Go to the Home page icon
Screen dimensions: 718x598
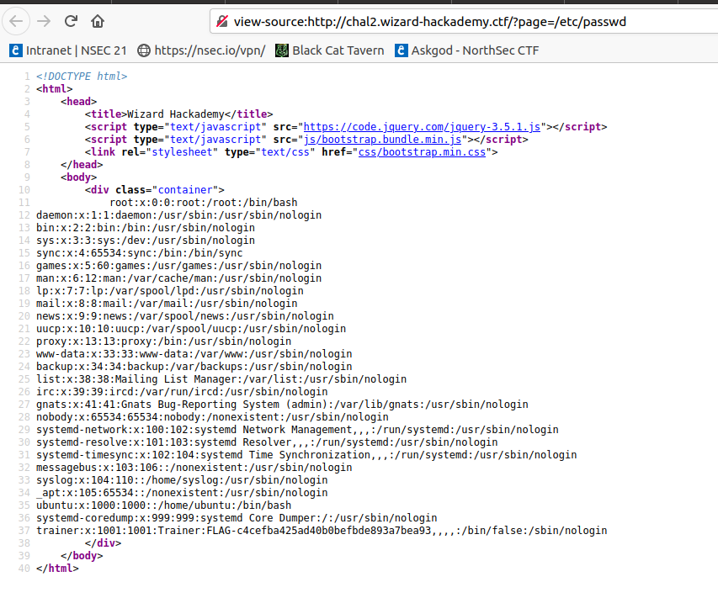click(98, 21)
